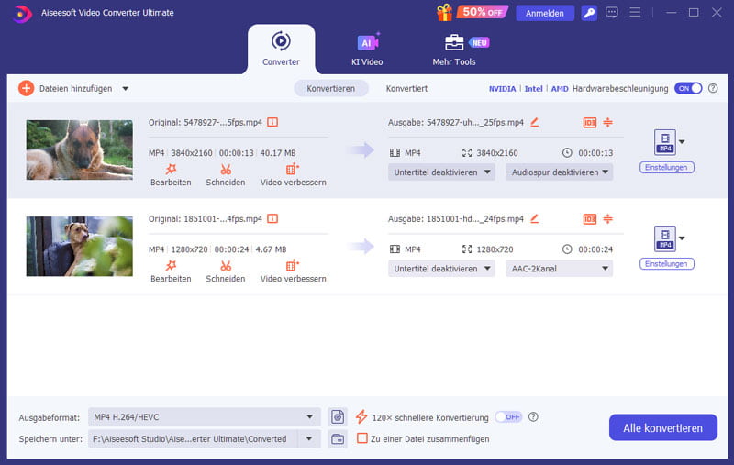Click Schneiden scissors icon for second video
Viewport: 734px width, 465px height.
(226, 266)
